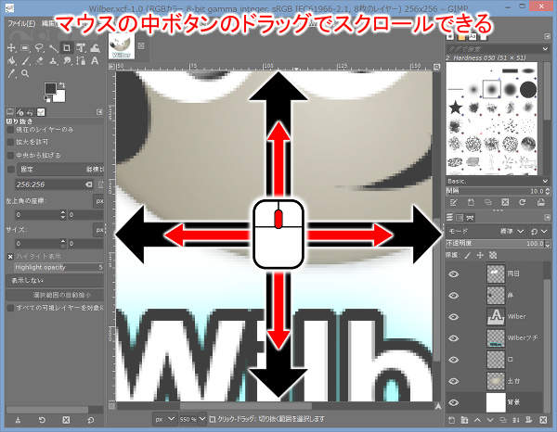Open the ファイル(F) menu
This screenshot has width=557, height=432.
point(21,24)
